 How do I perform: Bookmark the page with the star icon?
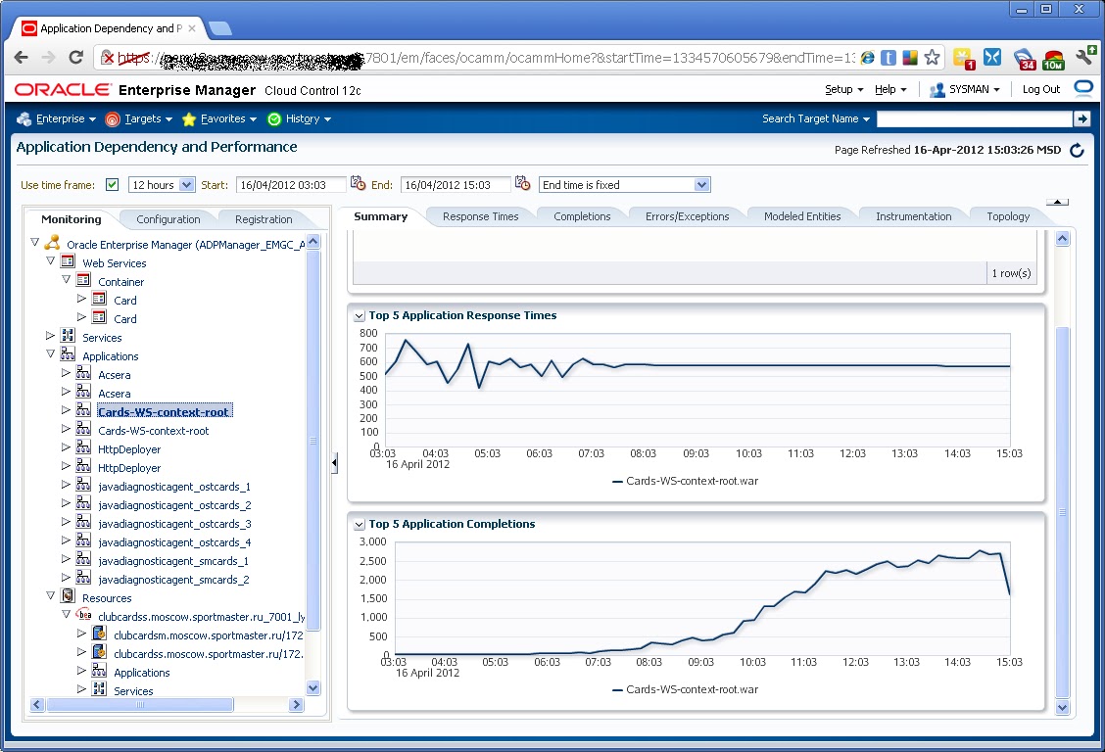[932, 58]
